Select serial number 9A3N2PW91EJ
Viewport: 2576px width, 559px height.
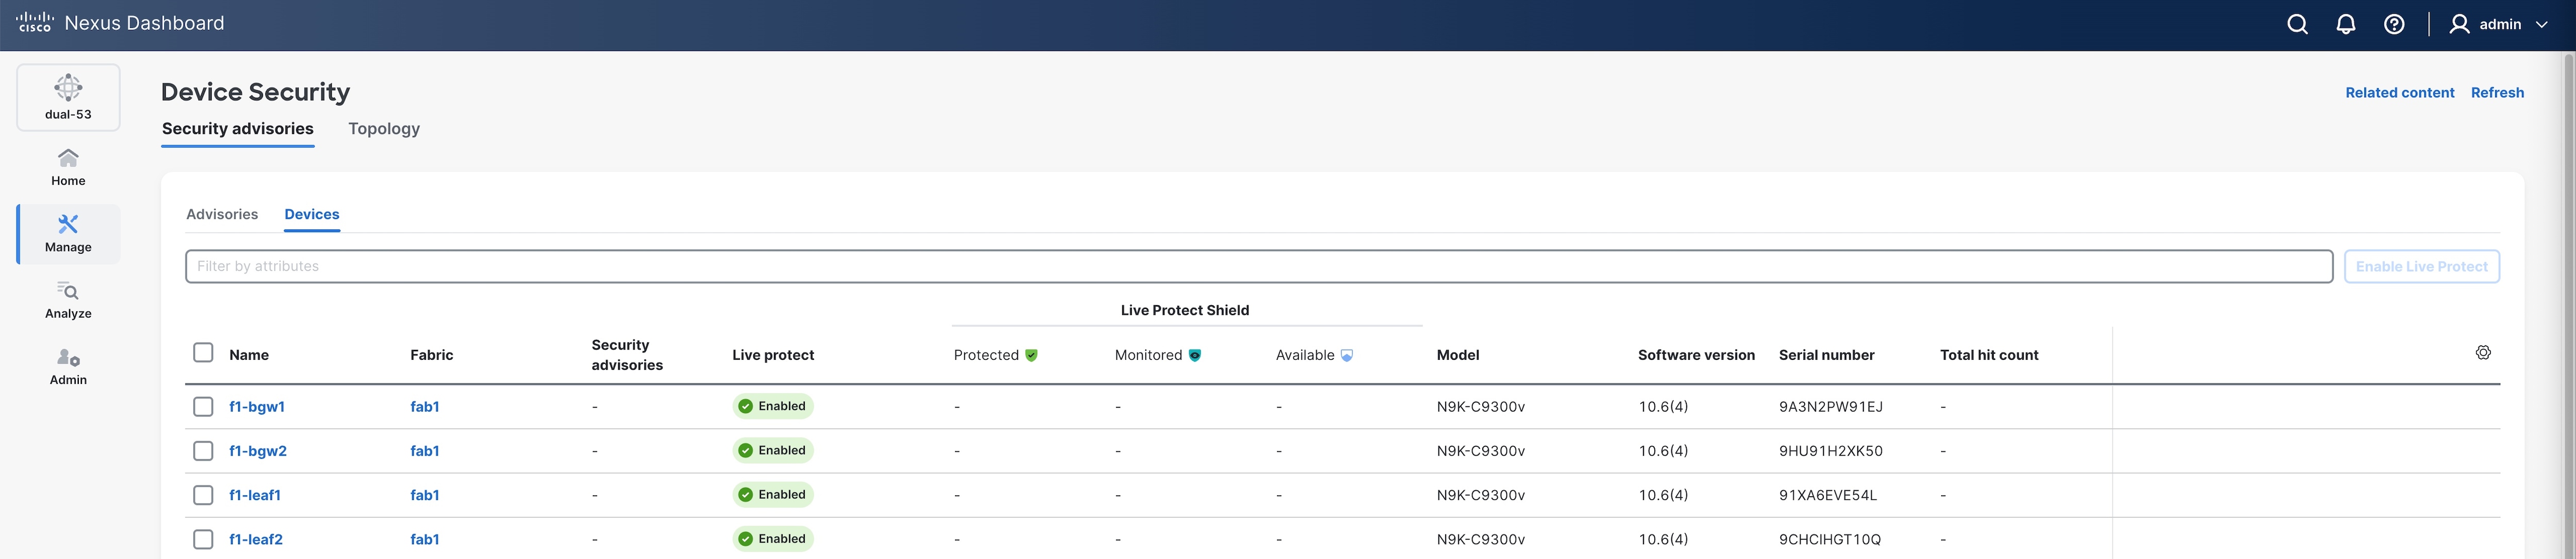(x=1831, y=406)
